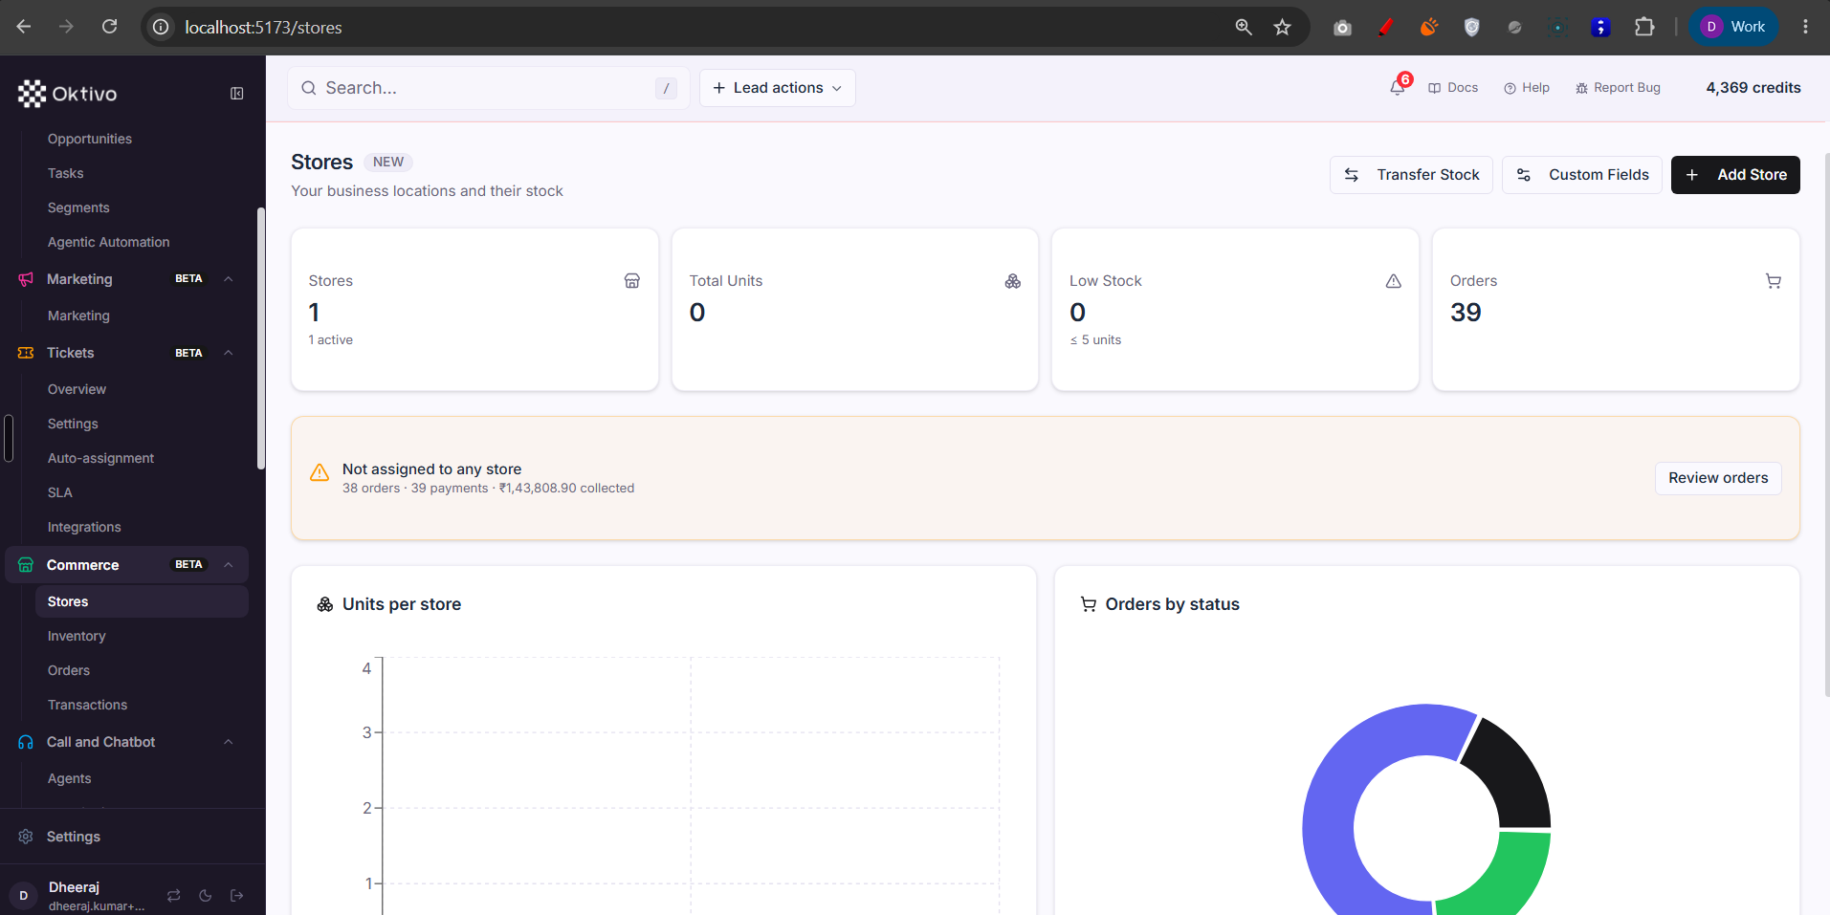This screenshot has height=915, width=1830.
Task: Click the Tickets section icon
Action: (26, 353)
